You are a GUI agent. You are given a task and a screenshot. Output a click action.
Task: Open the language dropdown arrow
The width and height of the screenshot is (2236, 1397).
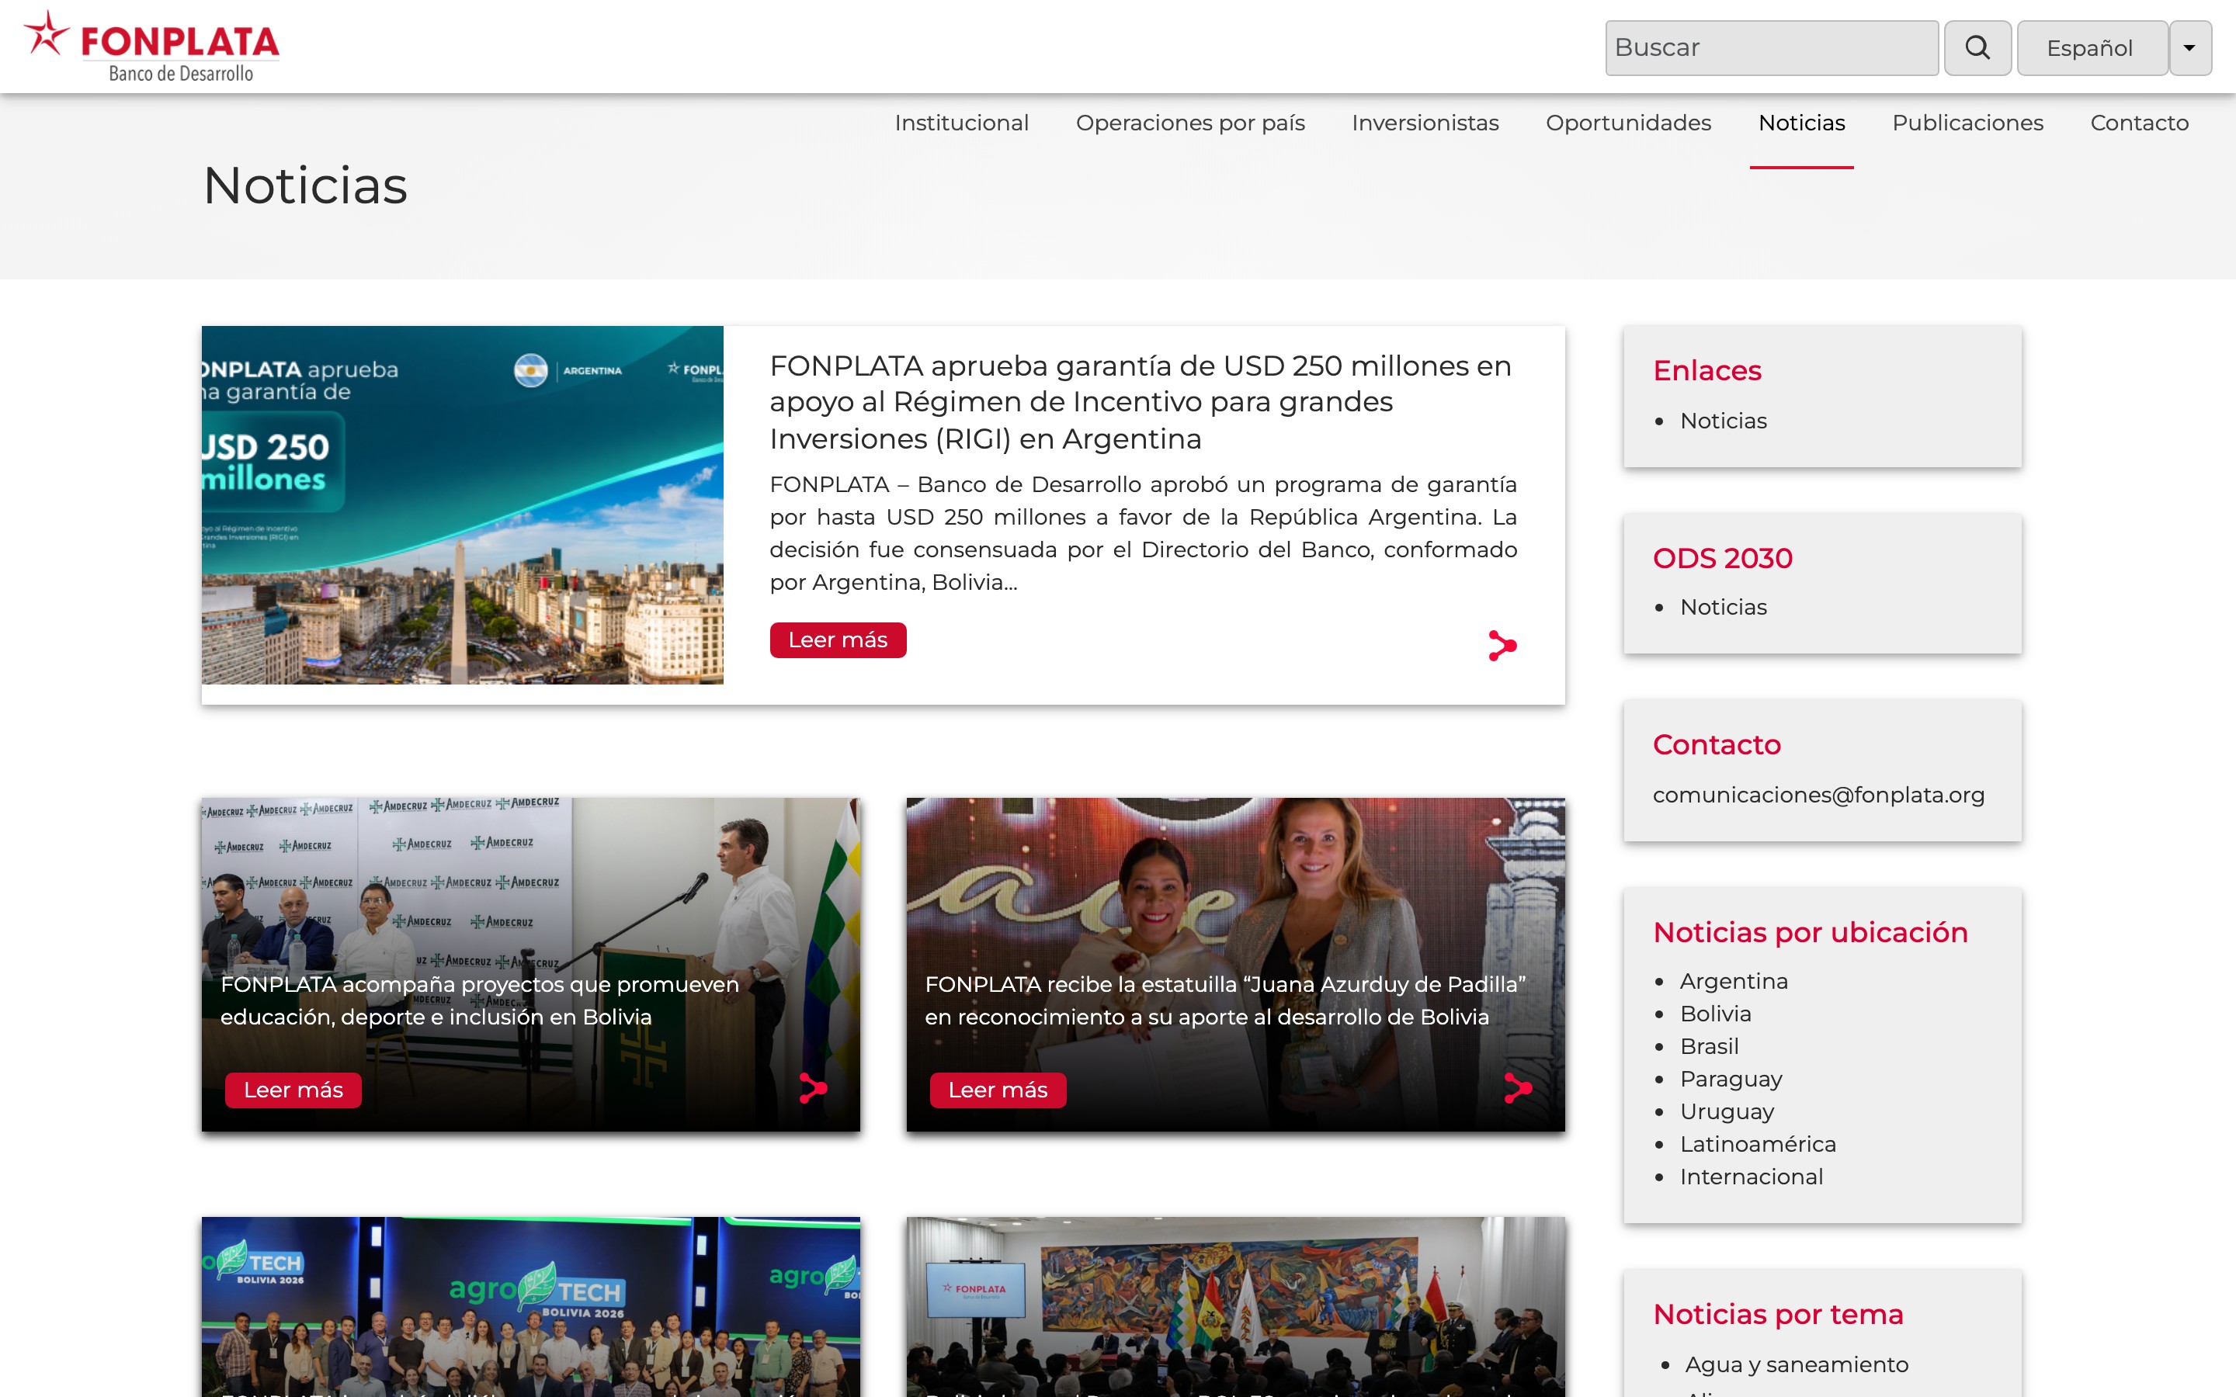[x=2189, y=48]
